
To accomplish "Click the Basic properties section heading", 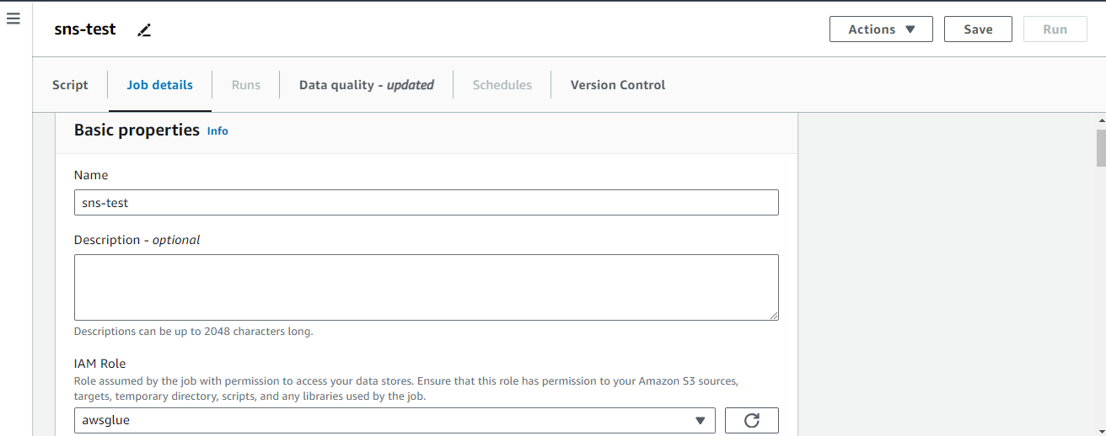I will [x=137, y=130].
